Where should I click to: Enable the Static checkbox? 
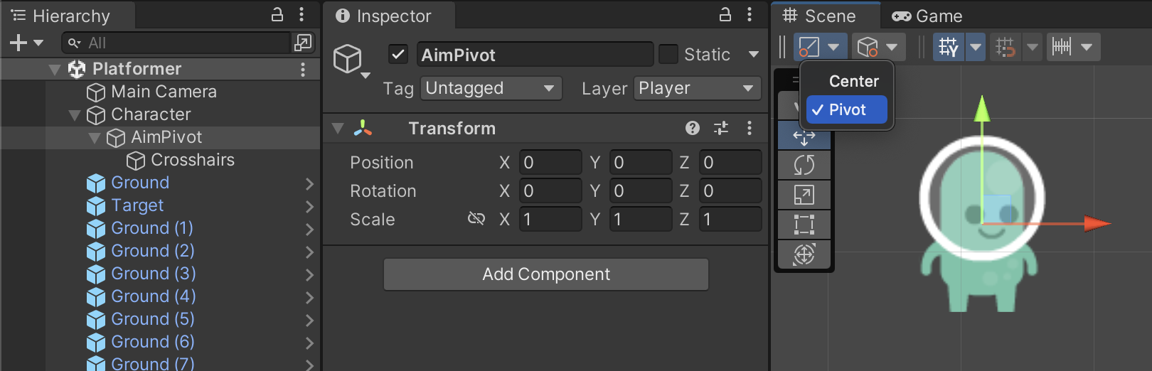pos(668,54)
